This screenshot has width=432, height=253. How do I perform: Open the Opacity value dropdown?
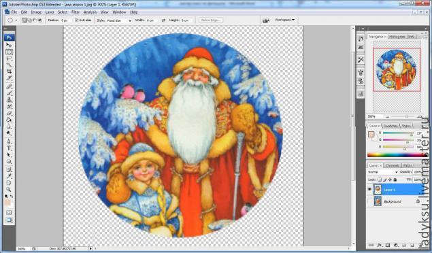pyautogui.click(x=418, y=172)
